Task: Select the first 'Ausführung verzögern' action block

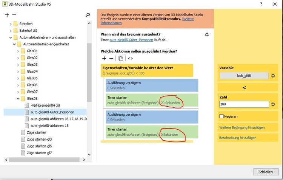Action: tap(152, 85)
